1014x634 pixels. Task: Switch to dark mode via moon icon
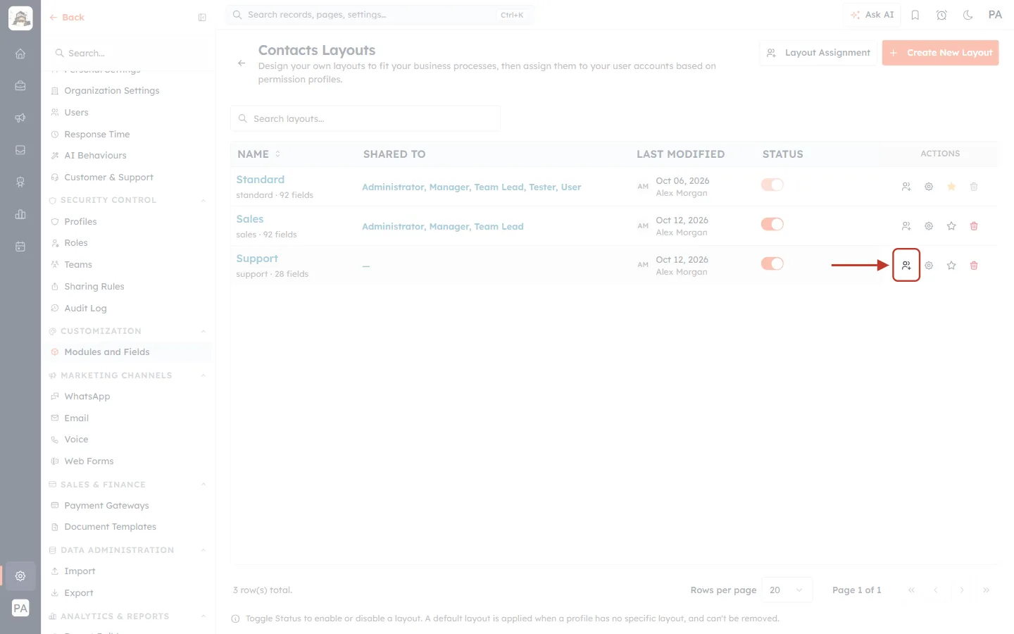tap(968, 15)
